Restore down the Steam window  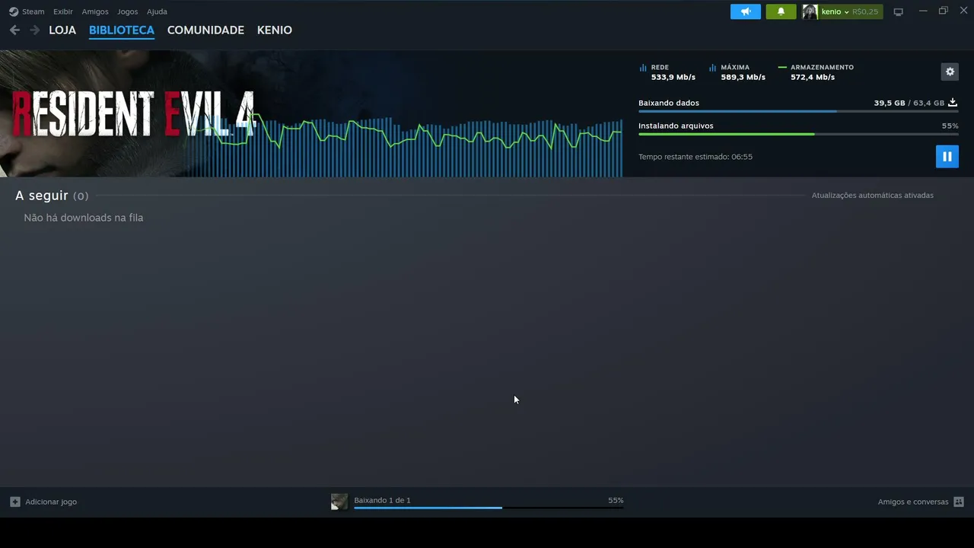pos(944,11)
